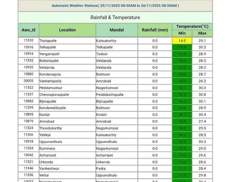225x182 pixels.
Task: Select the 30.8 max temperature value
Action: 202,95
